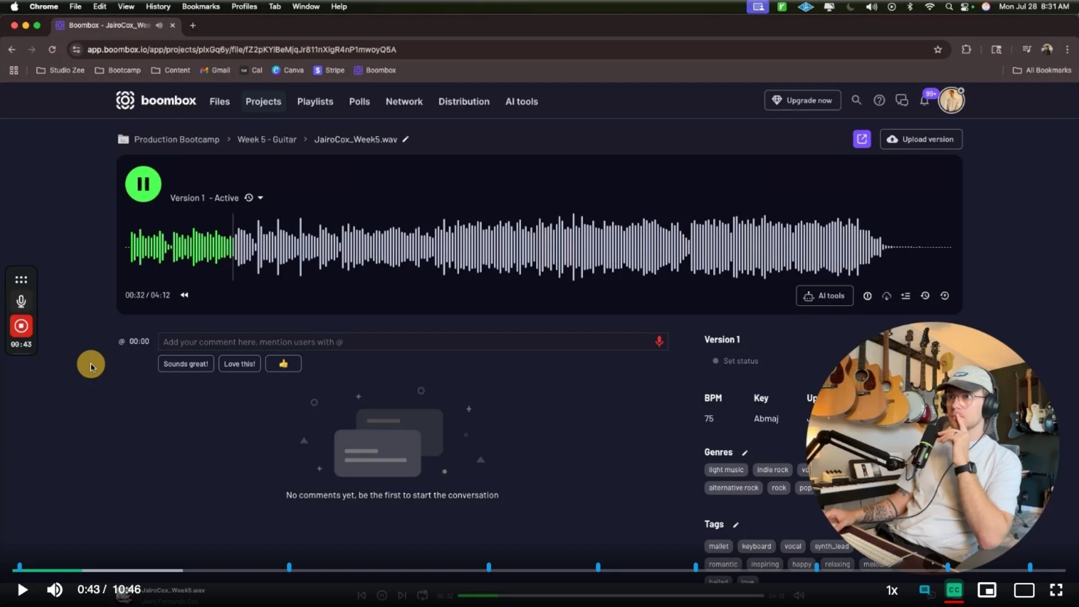Open the macOS History menu
This screenshot has width=1079, height=607.
[158, 7]
